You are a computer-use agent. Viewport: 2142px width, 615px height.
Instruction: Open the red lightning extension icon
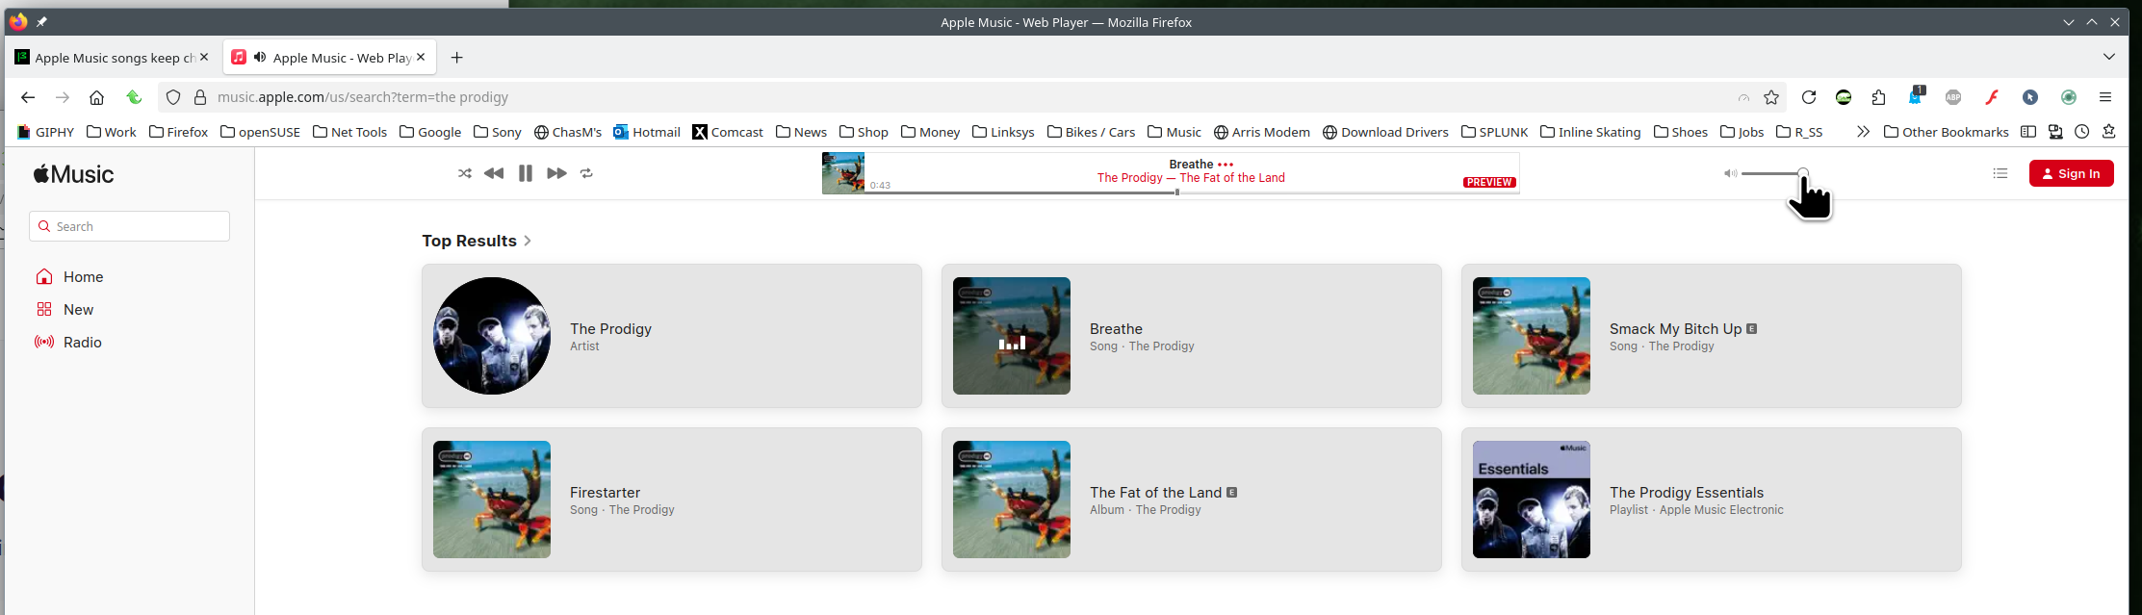point(1992,97)
